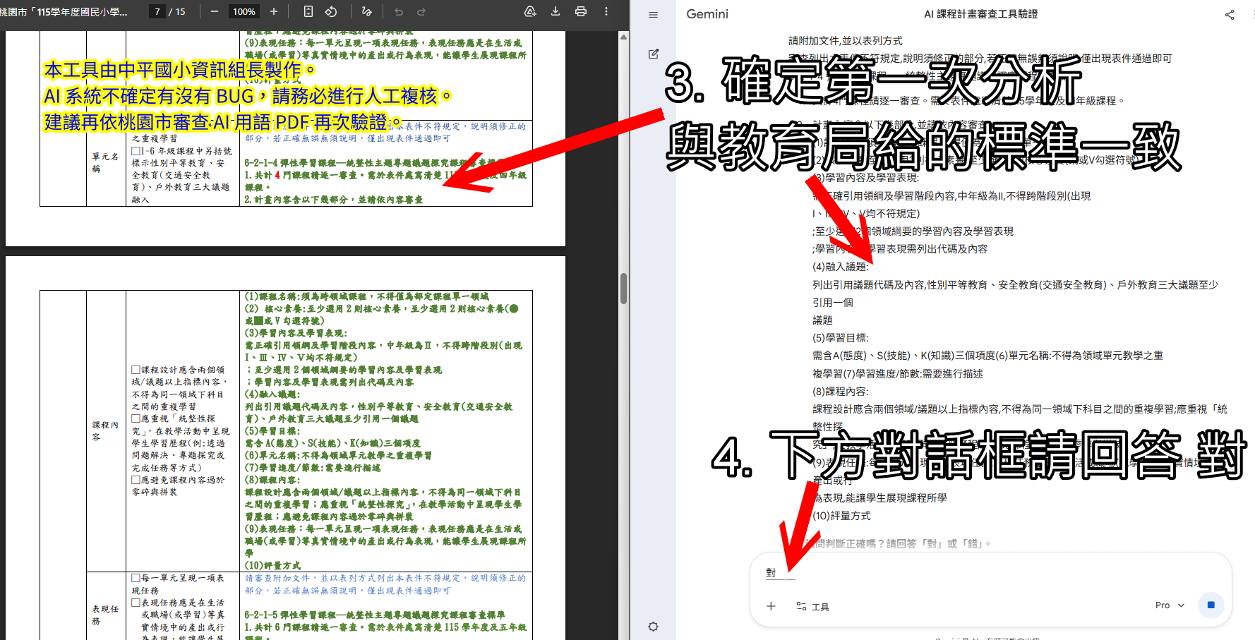
Task: Click the green heading (3)學習內容及學習表現
Action: coord(296,333)
